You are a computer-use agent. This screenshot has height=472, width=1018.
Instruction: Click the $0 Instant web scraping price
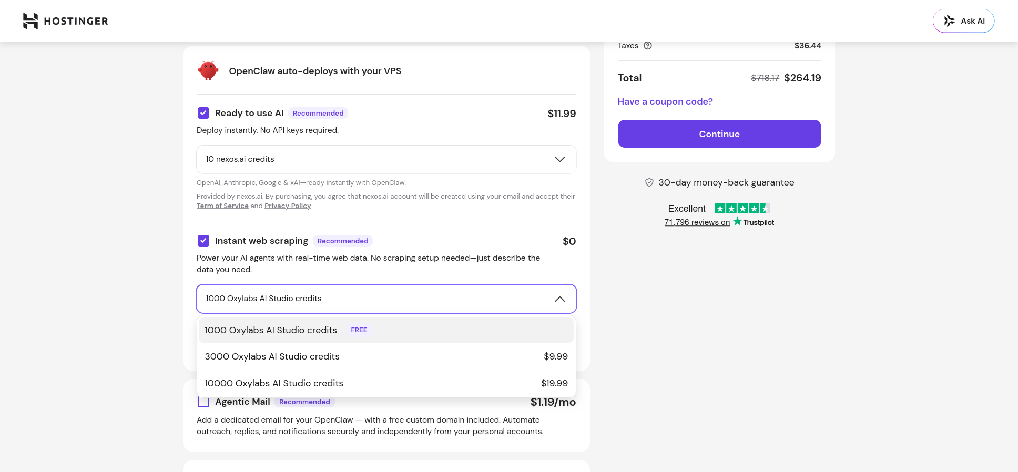(569, 241)
